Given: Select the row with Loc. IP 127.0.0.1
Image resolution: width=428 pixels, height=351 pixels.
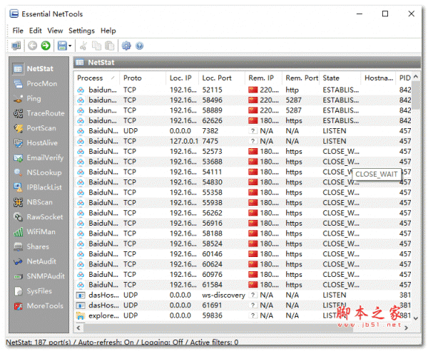Looking at the screenshot, I should (243, 141).
